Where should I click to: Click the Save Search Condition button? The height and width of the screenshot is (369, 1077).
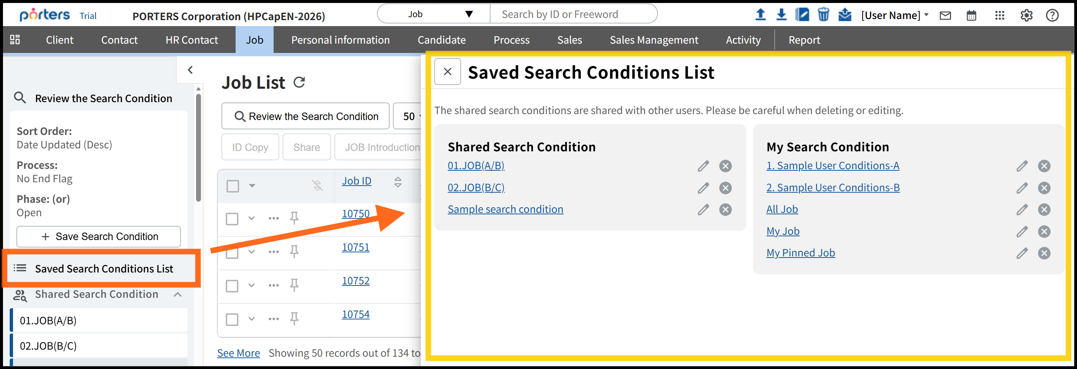[99, 237]
